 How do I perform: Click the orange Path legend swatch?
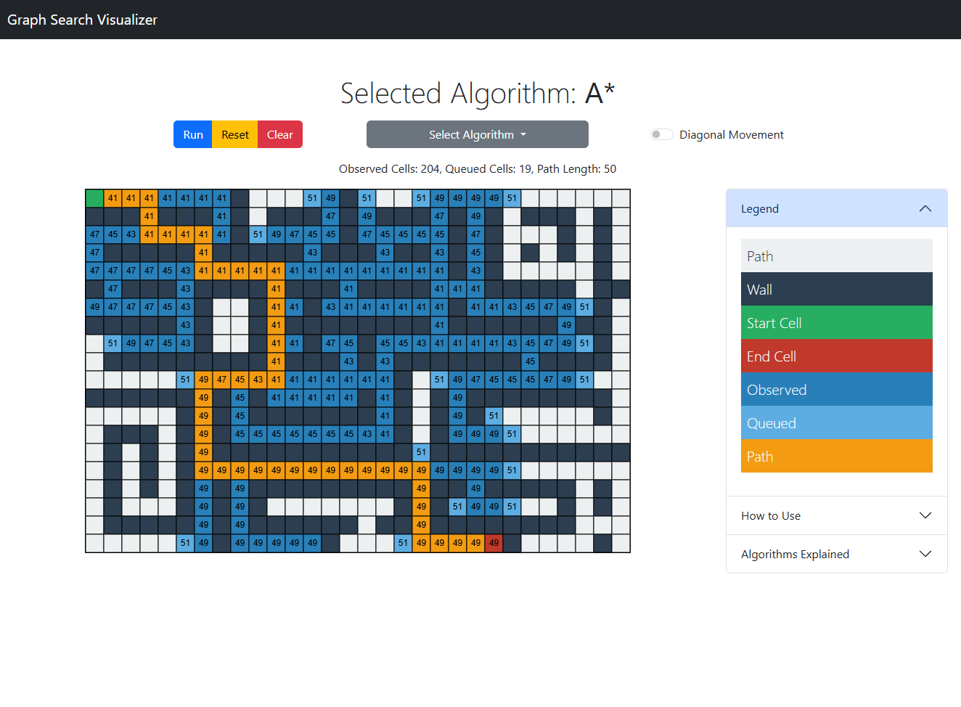pos(836,457)
